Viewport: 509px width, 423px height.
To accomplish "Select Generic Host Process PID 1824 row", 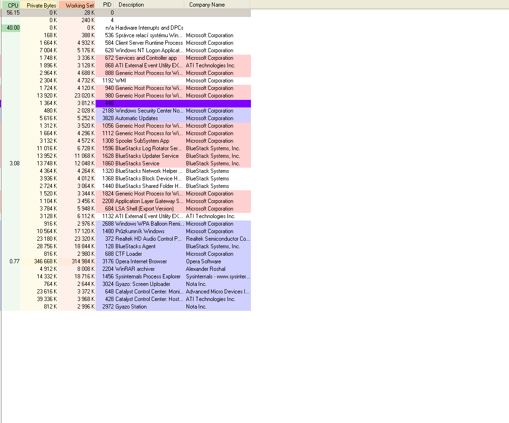I will 126,194.
